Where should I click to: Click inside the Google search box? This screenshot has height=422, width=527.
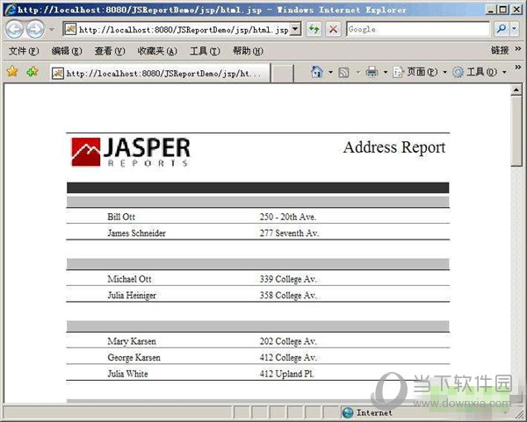click(417, 29)
